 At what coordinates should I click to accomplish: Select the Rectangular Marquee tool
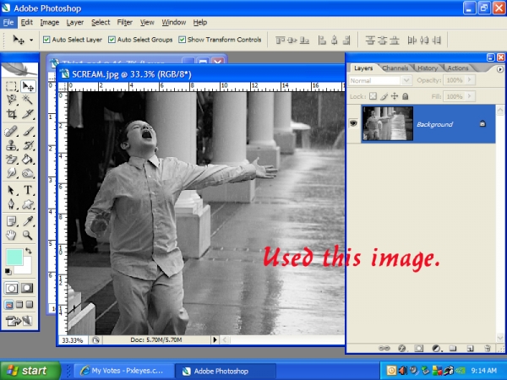pyautogui.click(x=11, y=86)
